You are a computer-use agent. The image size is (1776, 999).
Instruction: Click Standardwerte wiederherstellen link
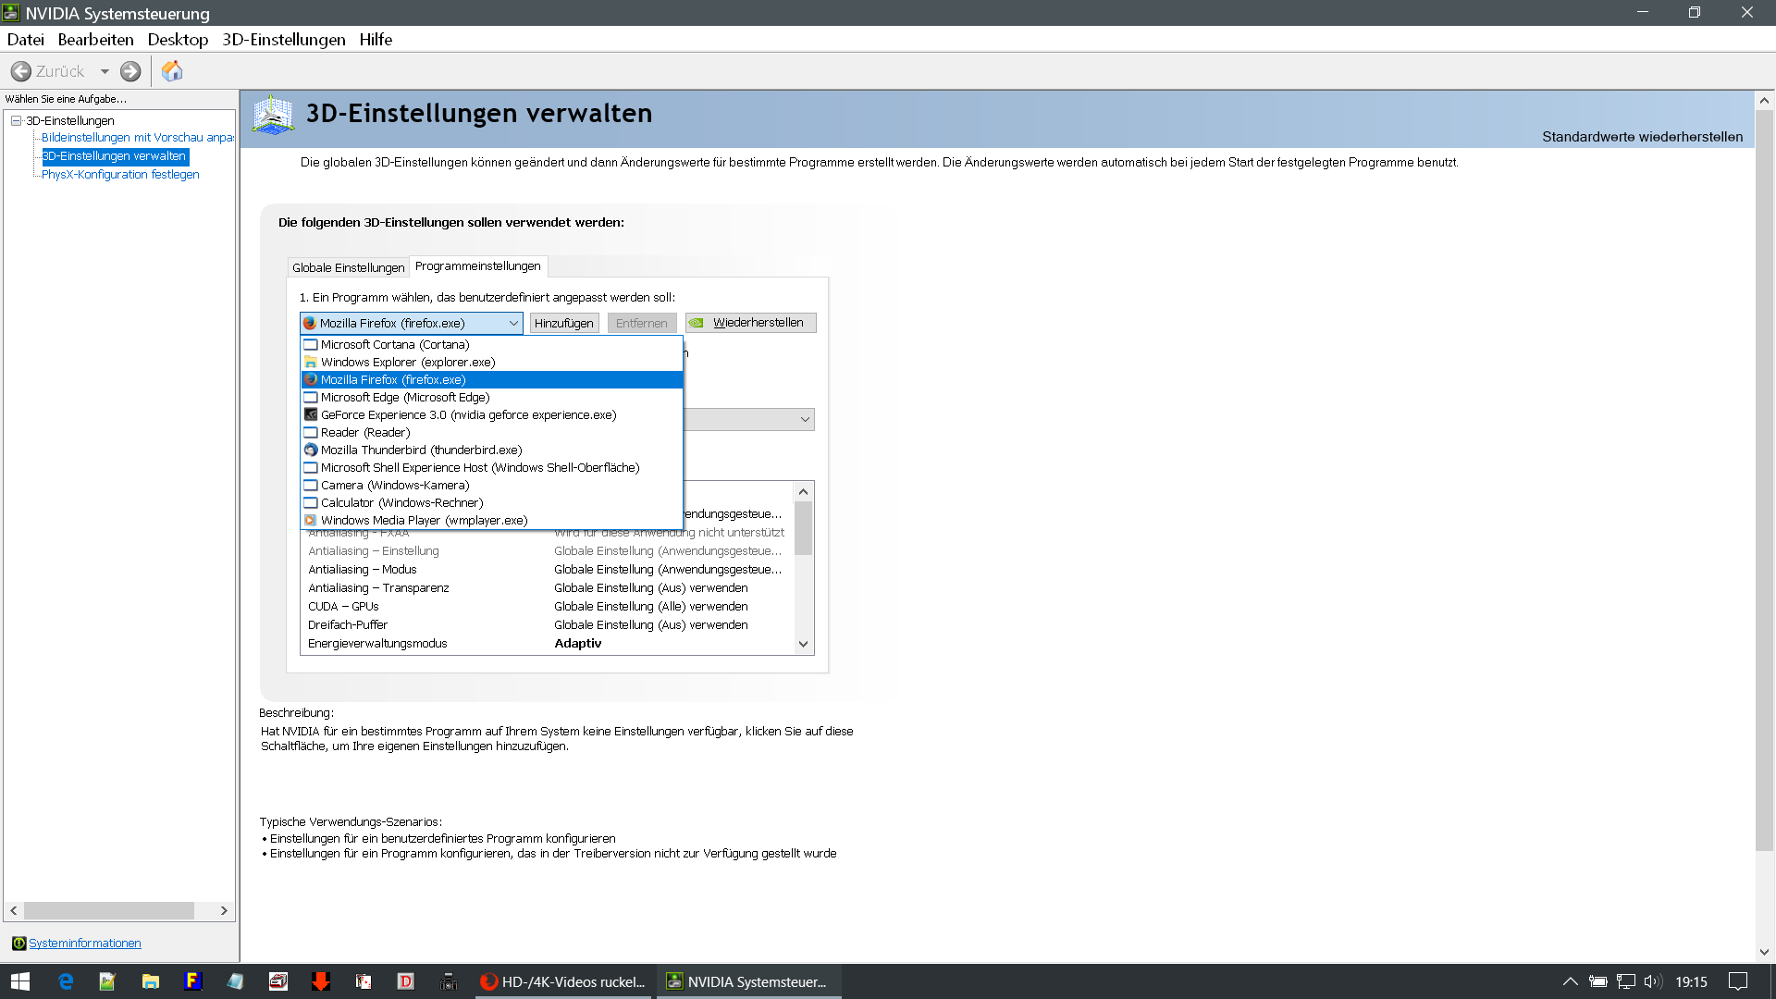pos(1642,137)
